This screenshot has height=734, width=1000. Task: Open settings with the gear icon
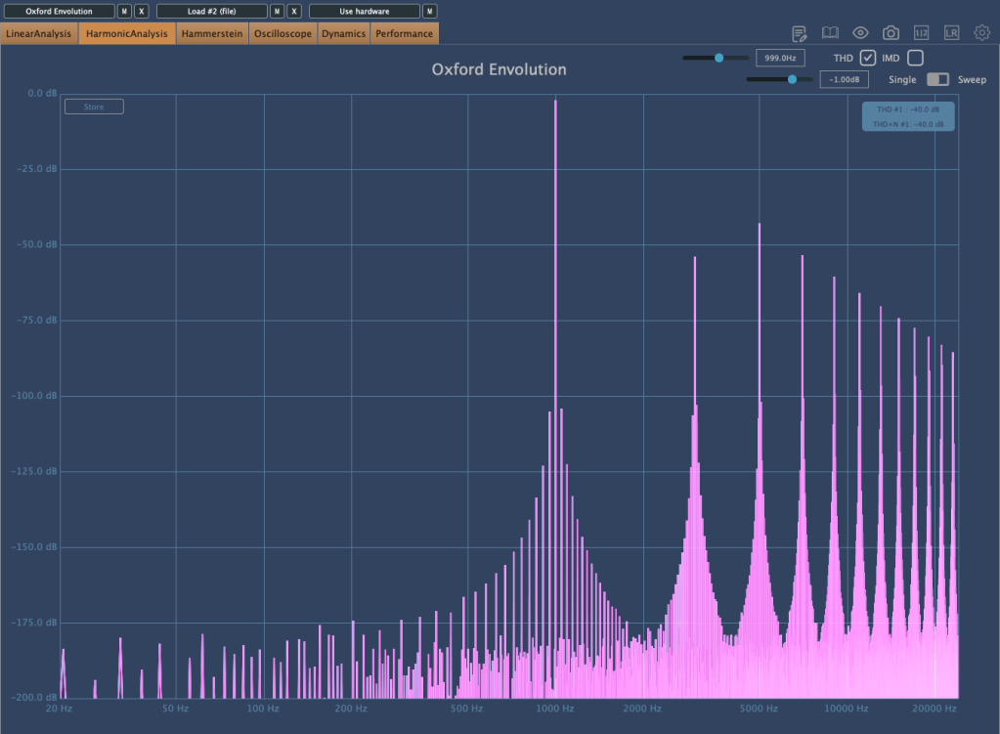pyautogui.click(x=981, y=33)
